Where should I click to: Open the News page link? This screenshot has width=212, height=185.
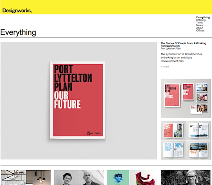pyautogui.click(x=199, y=25)
